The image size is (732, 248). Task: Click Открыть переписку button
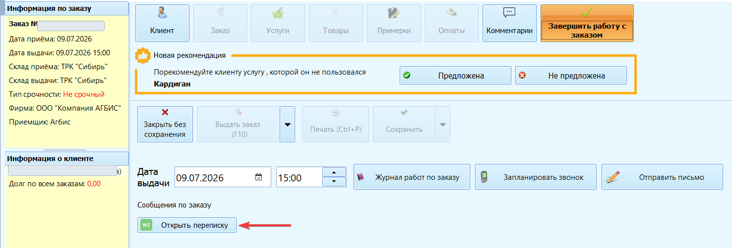[x=187, y=225]
